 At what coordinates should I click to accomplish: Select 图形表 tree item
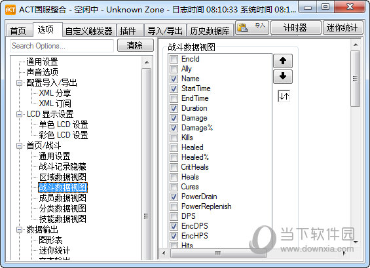coord(50,240)
